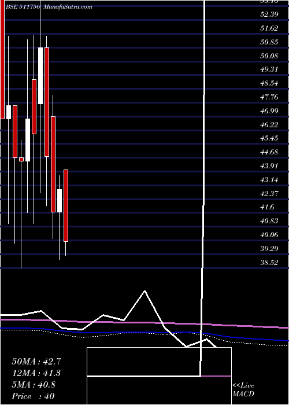Click the <<Live MACD label
The image size is (289, 405).
click(243, 390)
